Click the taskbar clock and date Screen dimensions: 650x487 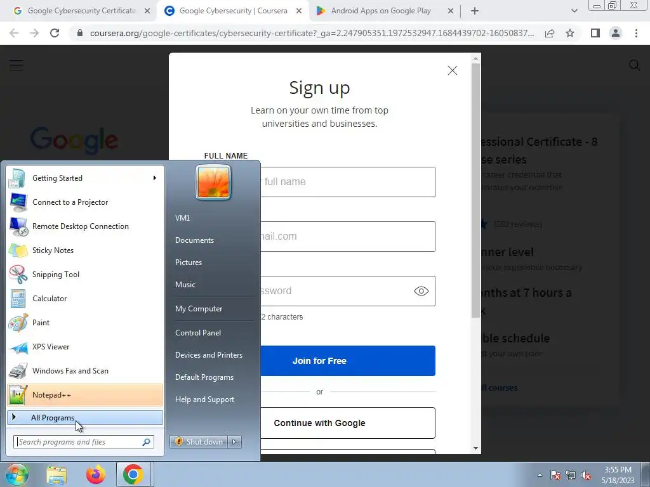click(x=618, y=475)
